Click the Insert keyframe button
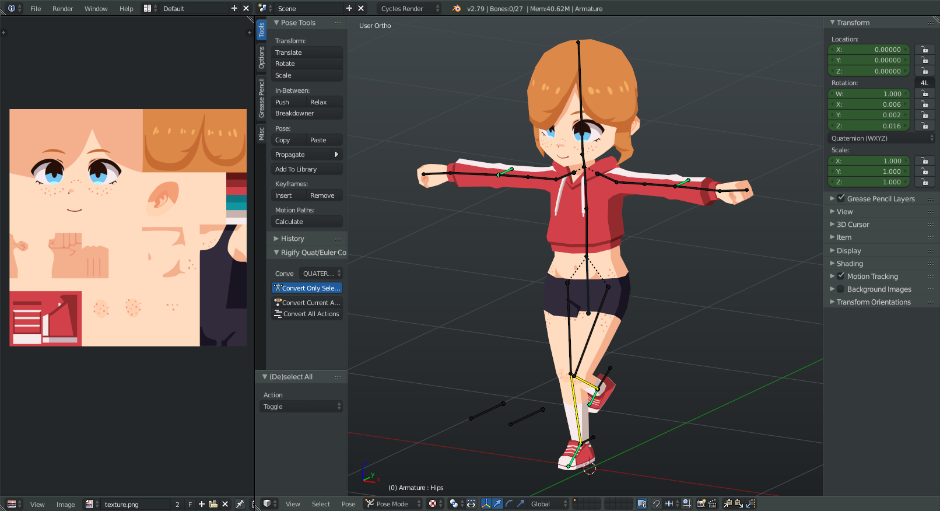 click(289, 195)
